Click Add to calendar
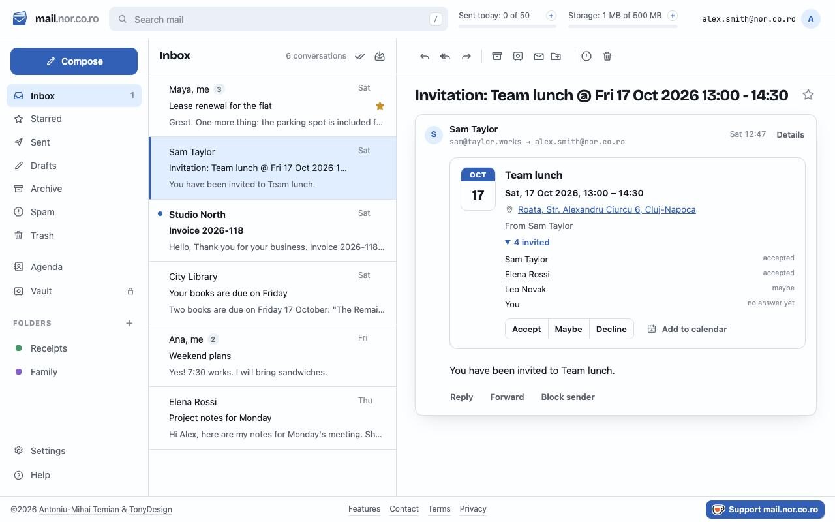835x522 pixels. click(687, 329)
